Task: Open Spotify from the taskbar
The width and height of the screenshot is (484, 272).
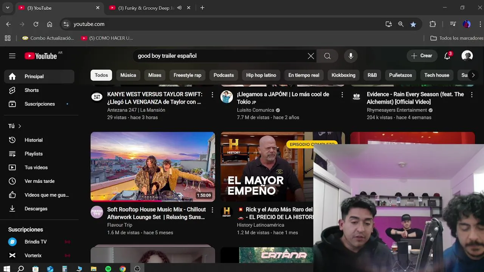Action: pos(108,269)
